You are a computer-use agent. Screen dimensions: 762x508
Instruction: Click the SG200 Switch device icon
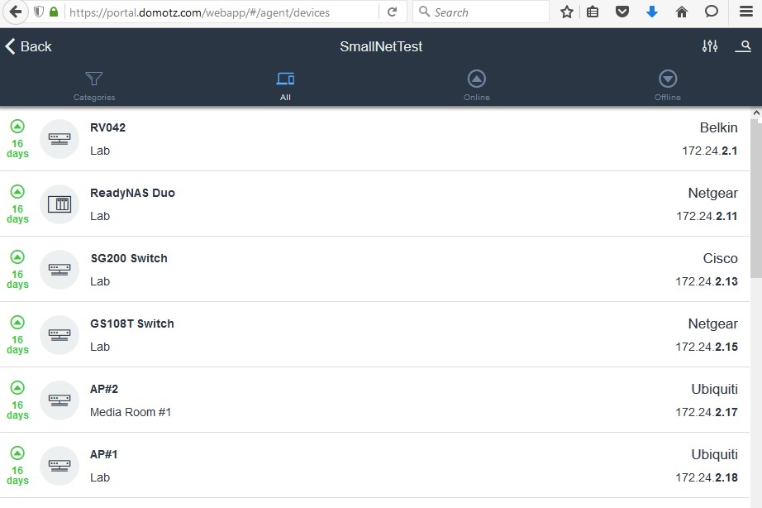tap(60, 270)
